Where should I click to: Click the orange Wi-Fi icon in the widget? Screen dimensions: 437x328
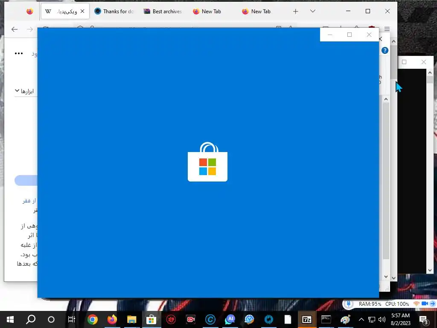[417, 304]
